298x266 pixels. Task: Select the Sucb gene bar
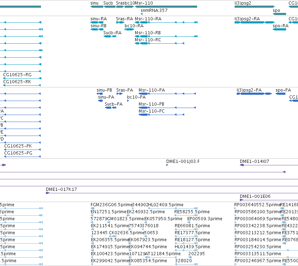[110, 7]
